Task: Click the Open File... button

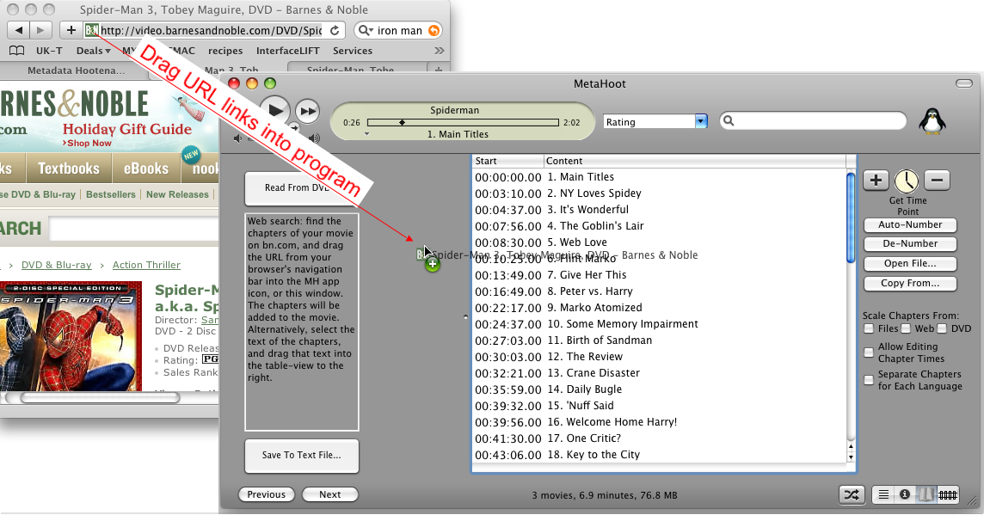Action: click(x=910, y=263)
